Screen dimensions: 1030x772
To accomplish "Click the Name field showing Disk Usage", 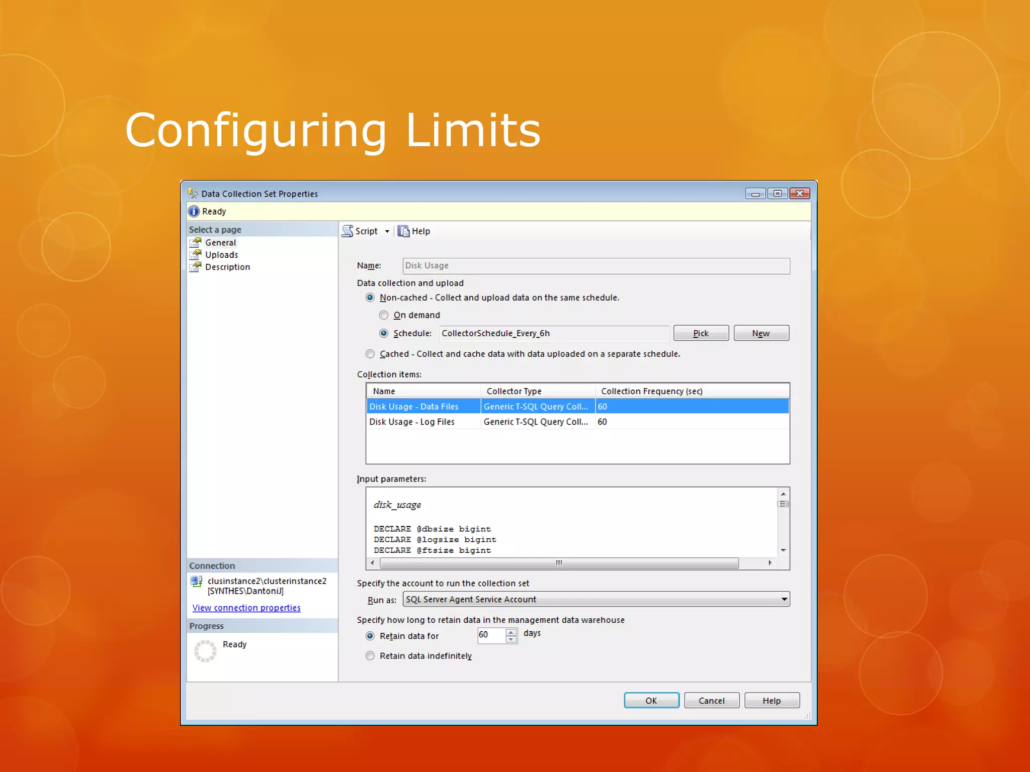I will (x=596, y=266).
